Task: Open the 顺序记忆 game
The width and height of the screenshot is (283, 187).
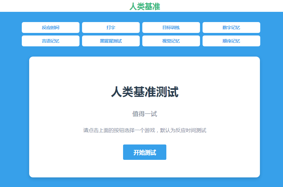Action: click(231, 41)
